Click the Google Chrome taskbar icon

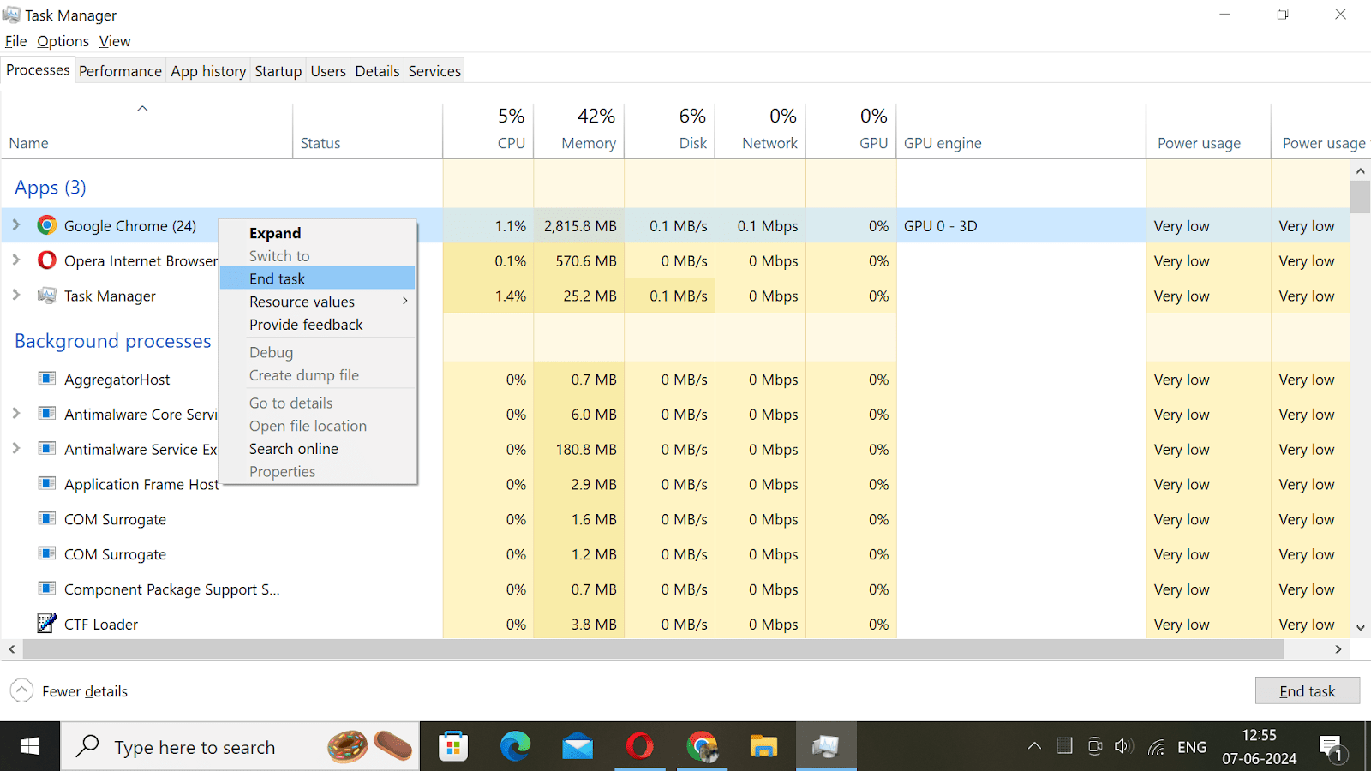click(x=702, y=746)
